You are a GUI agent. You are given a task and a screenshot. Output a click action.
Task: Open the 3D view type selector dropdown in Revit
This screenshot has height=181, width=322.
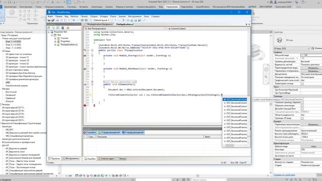(x=292, y=48)
